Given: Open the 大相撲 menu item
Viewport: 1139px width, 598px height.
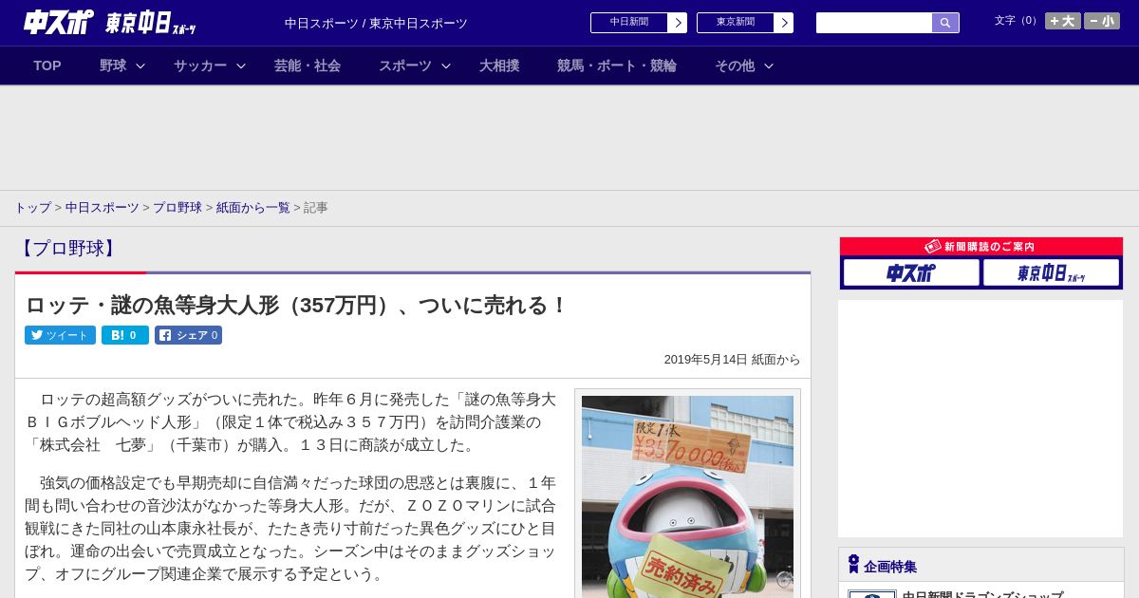Looking at the screenshot, I should (499, 65).
